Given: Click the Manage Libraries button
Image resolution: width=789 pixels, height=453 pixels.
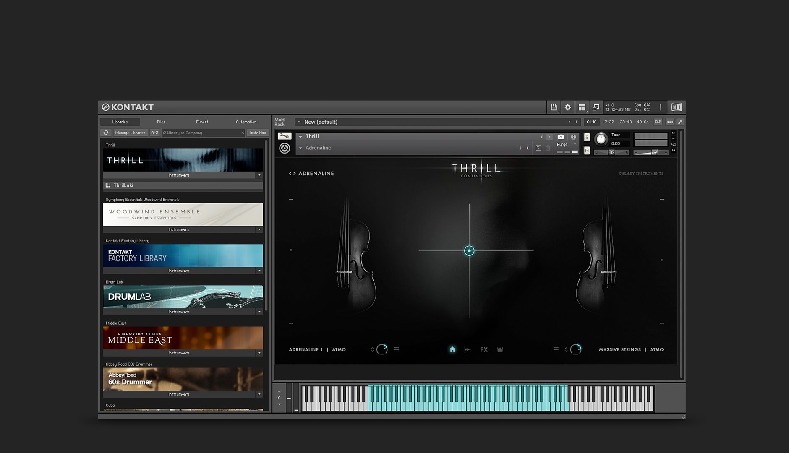Looking at the screenshot, I should (x=130, y=133).
